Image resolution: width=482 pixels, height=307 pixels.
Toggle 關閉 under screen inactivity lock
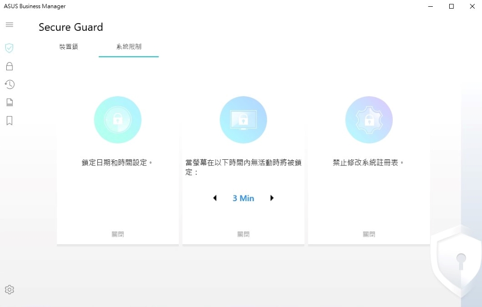point(243,234)
